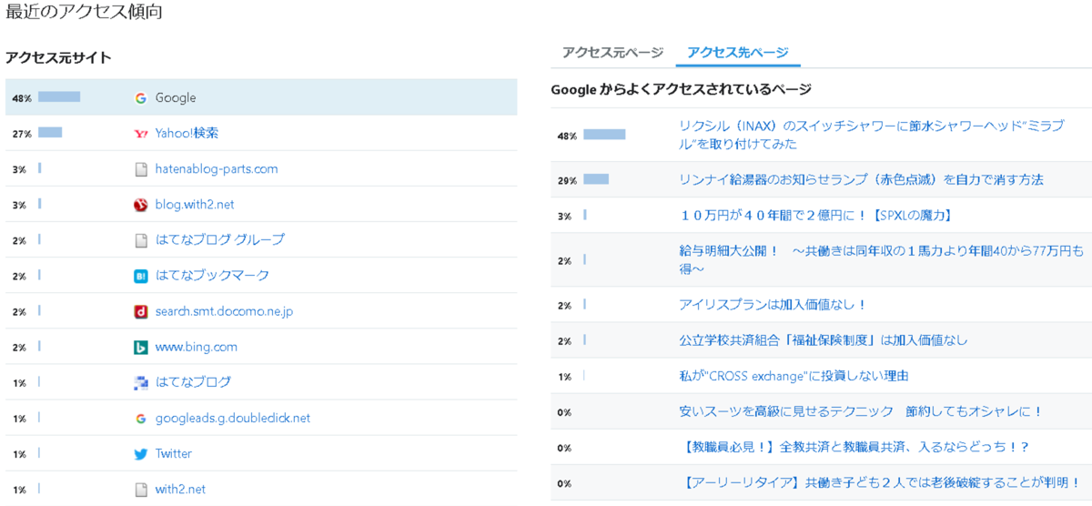Open the CROSS exchange に投資しない理由 article link
The height and width of the screenshot is (506, 1092).
794,375
